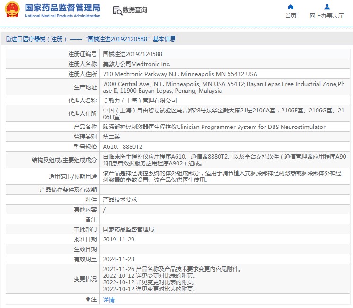This screenshot has width=353, height=308.
Task: Select expiry date 2024-11-28
Action: [x=119, y=259]
